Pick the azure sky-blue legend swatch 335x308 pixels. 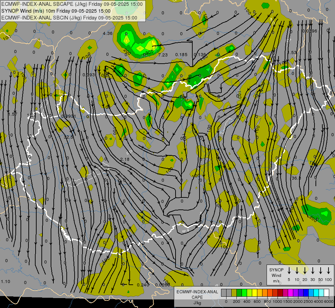click(x=311, y=293)
